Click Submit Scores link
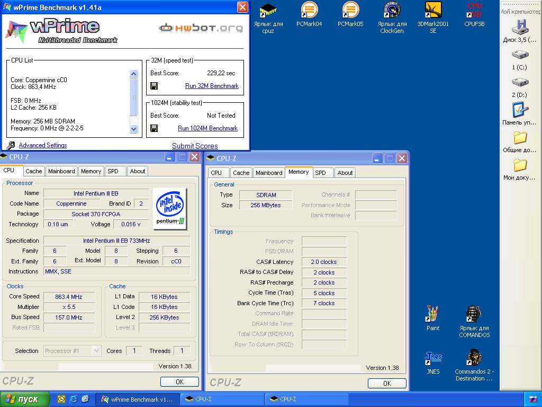 pyautogui.click(x=195, y=146)
